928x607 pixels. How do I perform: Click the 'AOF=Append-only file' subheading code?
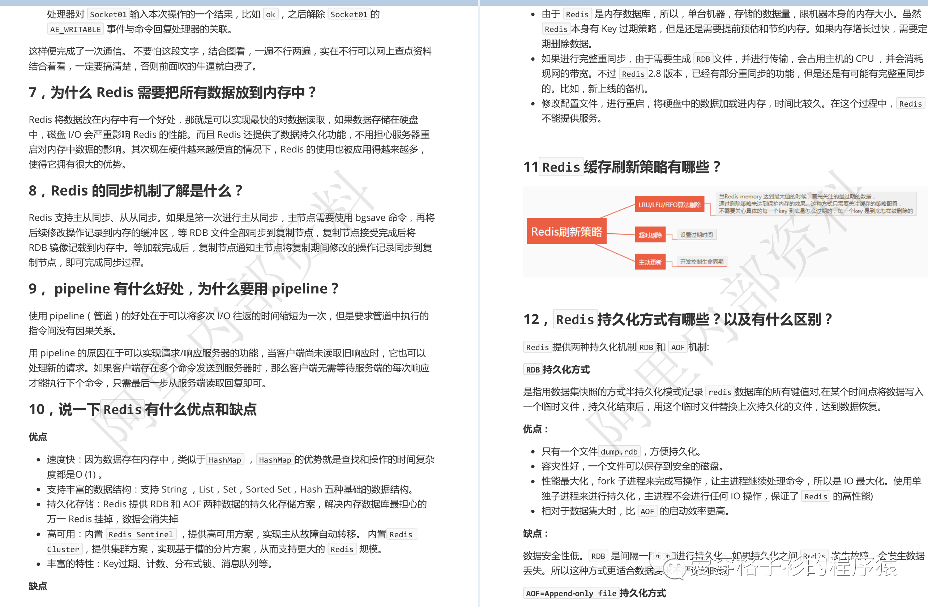(571, 593)
